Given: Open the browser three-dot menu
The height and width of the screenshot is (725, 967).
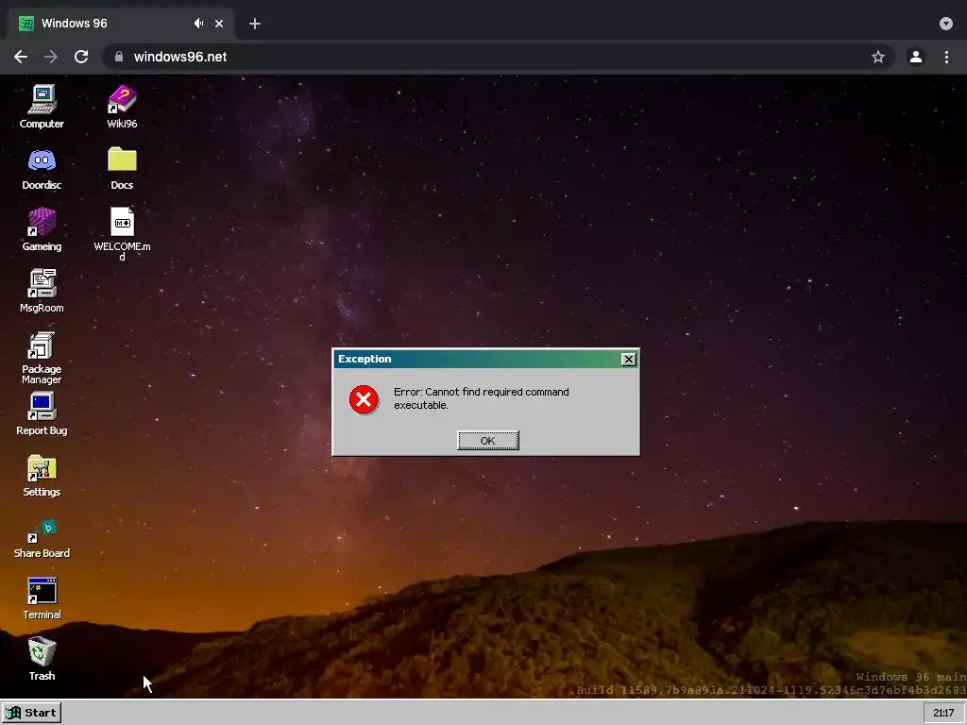Looking at the screenshot, I should (946, 57).
